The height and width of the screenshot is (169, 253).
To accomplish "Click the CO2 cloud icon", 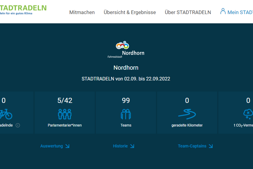I will [248, 114].
